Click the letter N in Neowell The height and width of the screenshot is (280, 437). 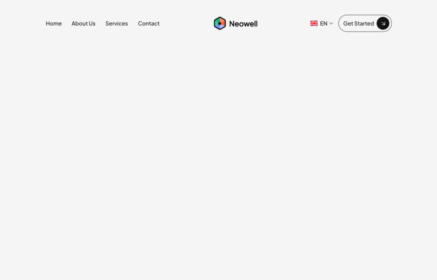click(x=232, y=24)
